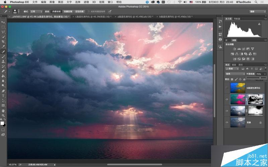Open macOS Spotlight search
Viewport: 268px width, 167px height.
(256, 2)
